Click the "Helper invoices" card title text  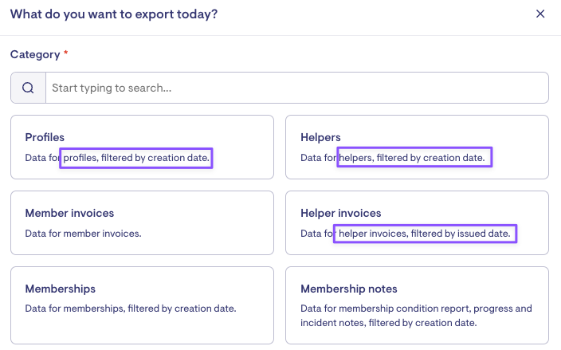340,213
